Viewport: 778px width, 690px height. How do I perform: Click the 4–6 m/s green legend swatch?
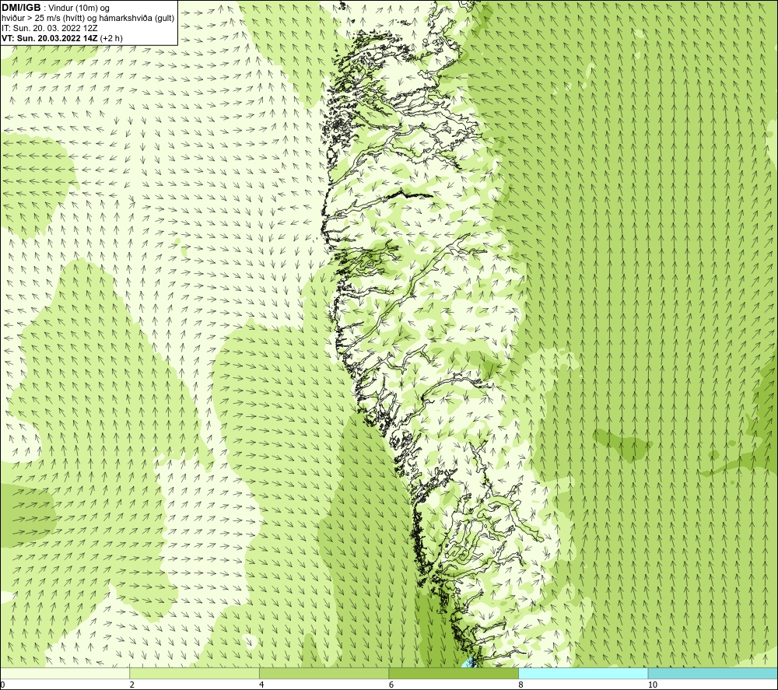[x=324, y=673]
